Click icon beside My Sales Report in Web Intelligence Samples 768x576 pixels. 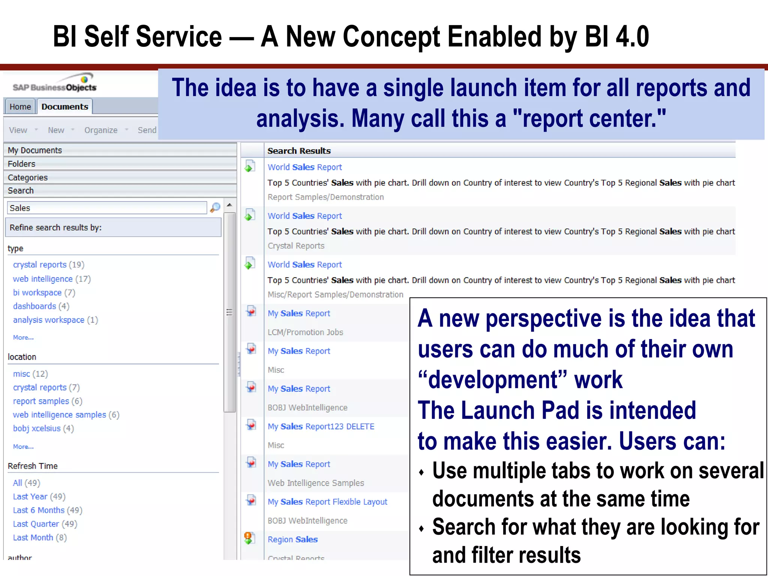tap(251, 462)
